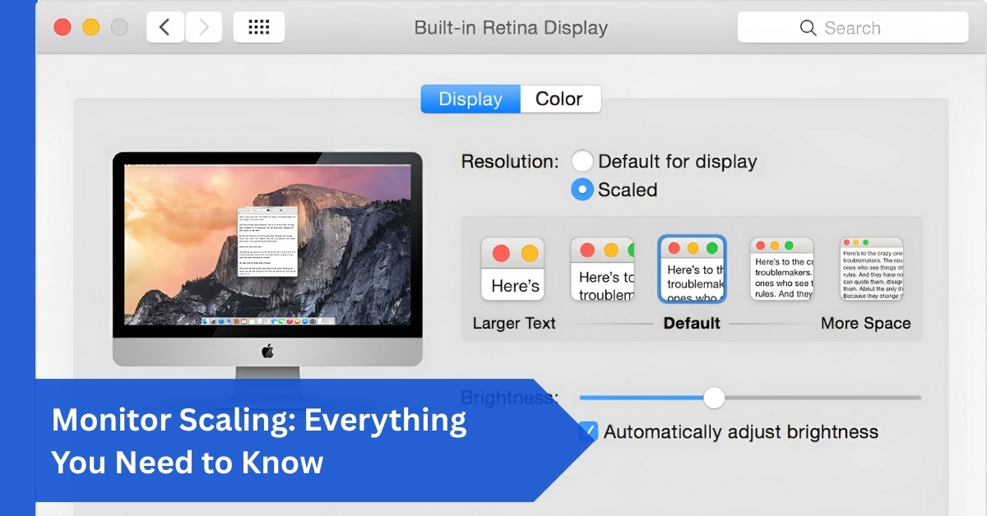Adjust the Brightness slider knob
This screenshot has width=987, height=516.
pos(714,398)
